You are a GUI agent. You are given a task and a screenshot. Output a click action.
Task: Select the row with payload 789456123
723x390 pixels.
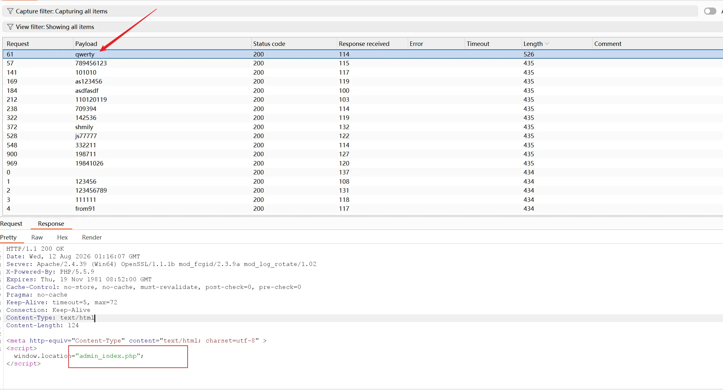362,63
